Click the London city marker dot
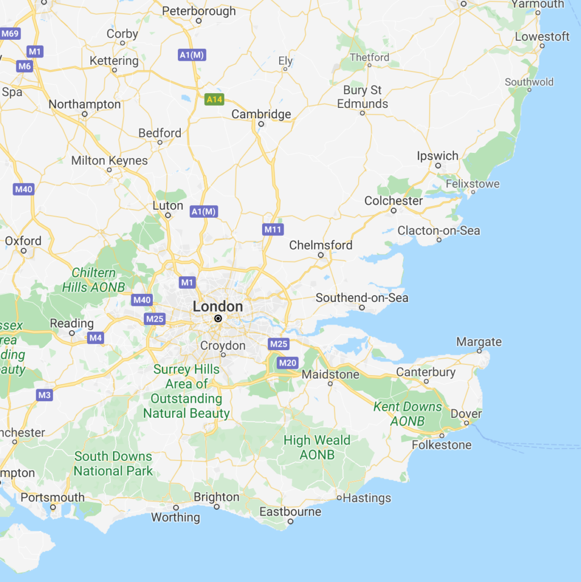 point(218,318)
